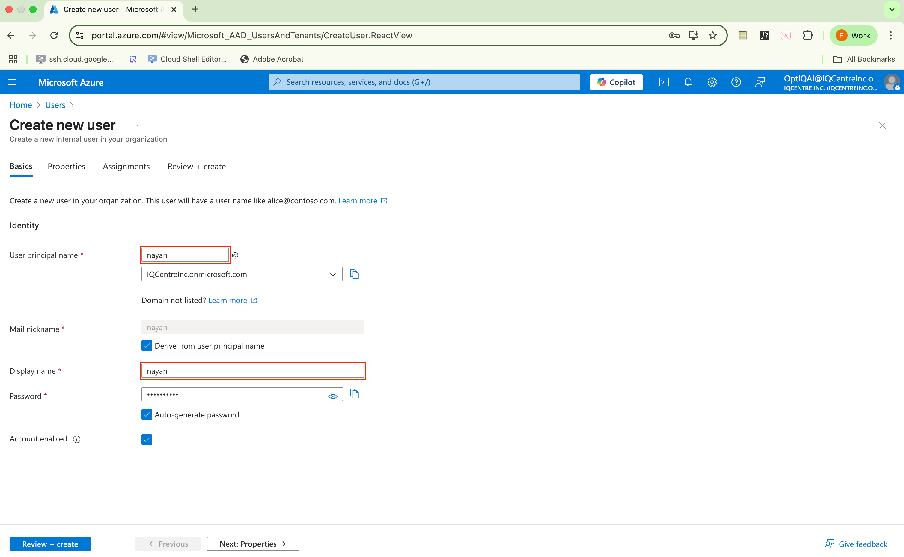Open the account profile avatar
Viewport: 904px width, 557px height.
point(892,82)
